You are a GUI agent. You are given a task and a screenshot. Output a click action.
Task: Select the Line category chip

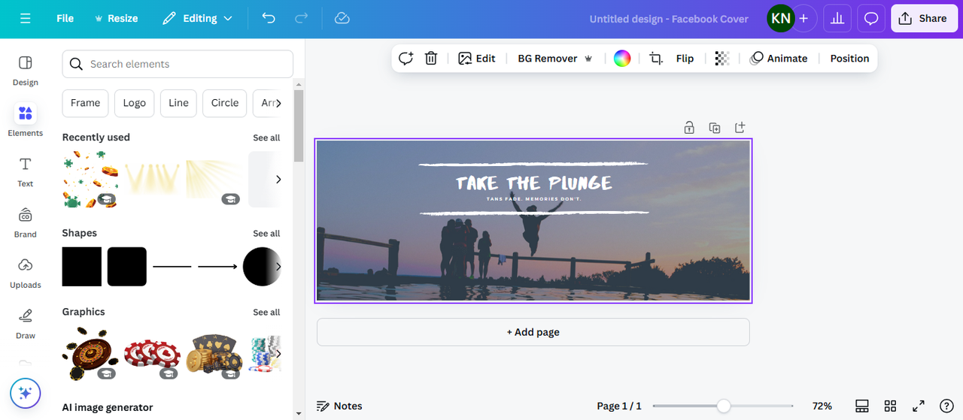179,103
